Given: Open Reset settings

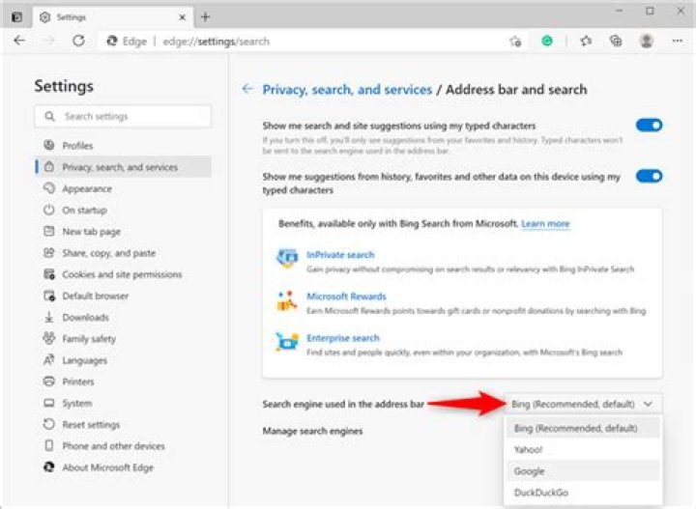Looking at the screenshot, I should point(123,424).
